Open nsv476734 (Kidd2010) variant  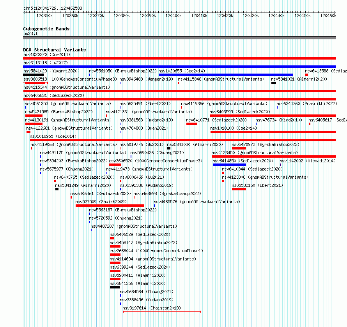[279, 120]
